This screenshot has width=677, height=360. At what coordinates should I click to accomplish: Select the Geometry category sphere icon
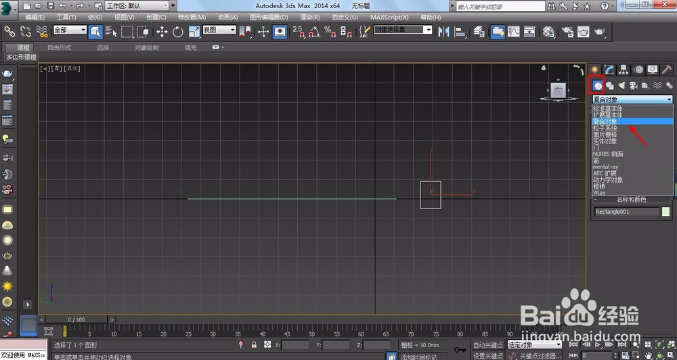tap(598, 85)
